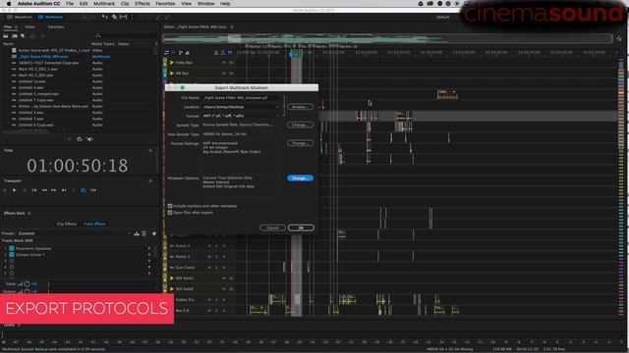Click the favorite star icon in Effects Rack
The width and height of the screenshot is (629, 353).
click(154, 233)
